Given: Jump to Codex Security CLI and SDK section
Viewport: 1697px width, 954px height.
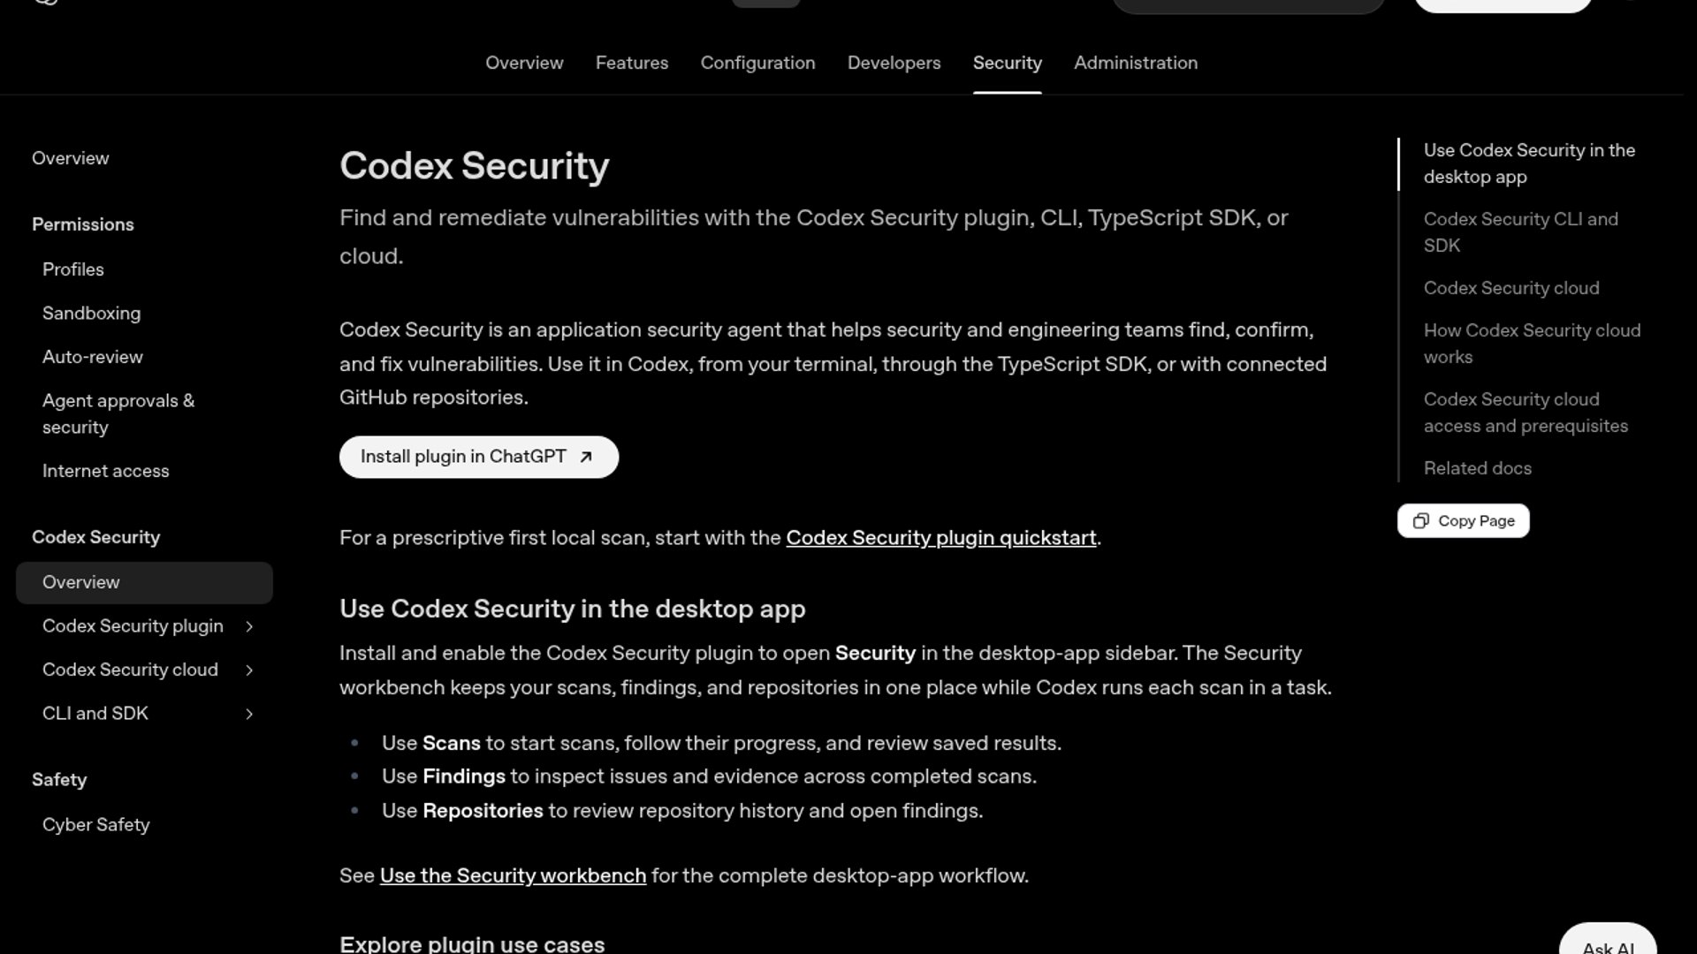Looking at the screenshot, I should tap(1520, 232).
